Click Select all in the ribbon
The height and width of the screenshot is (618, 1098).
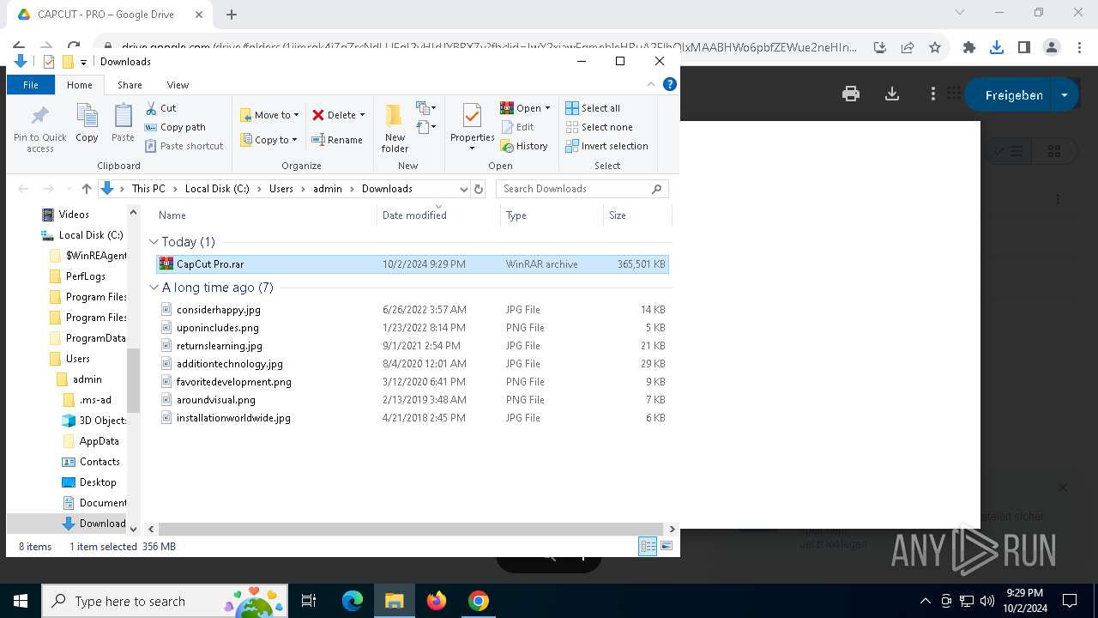(593, 108)
